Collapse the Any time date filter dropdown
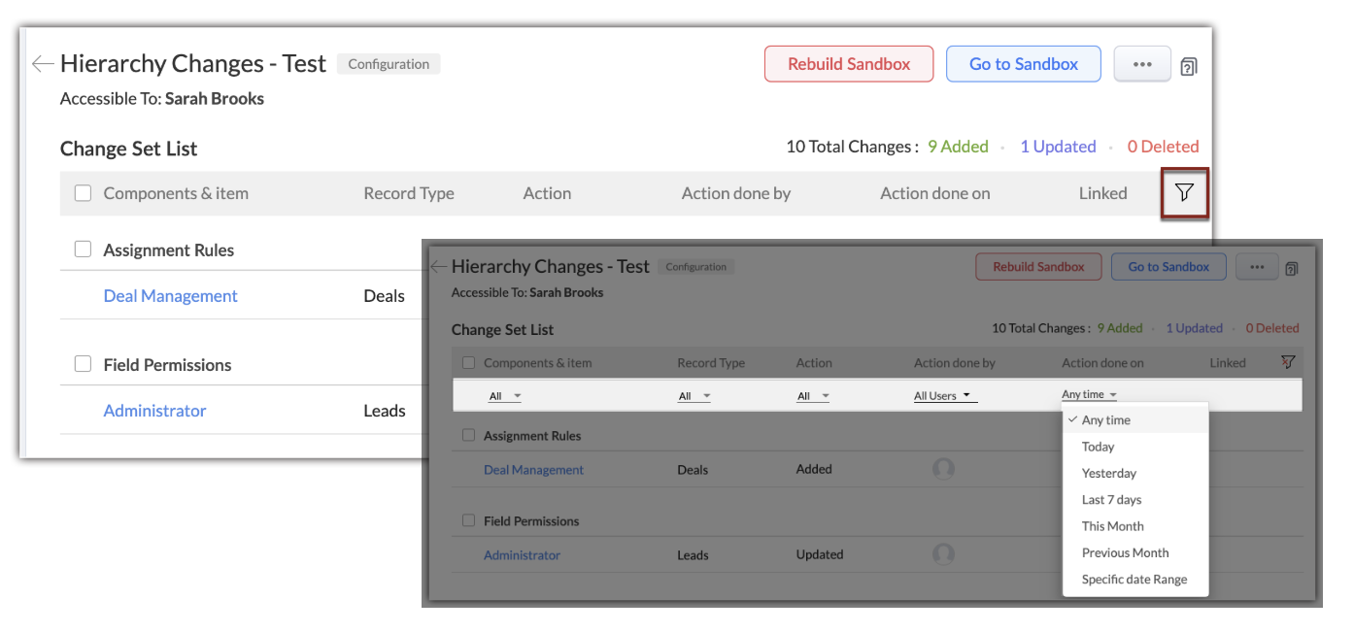The image size is (1354, 633). [1089, 395]
